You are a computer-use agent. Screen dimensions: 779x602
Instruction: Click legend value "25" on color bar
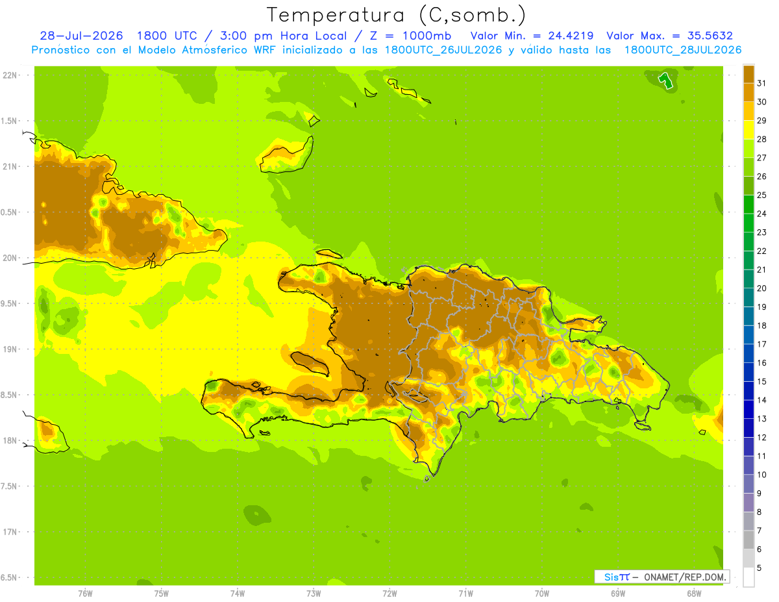pos(762,195)
